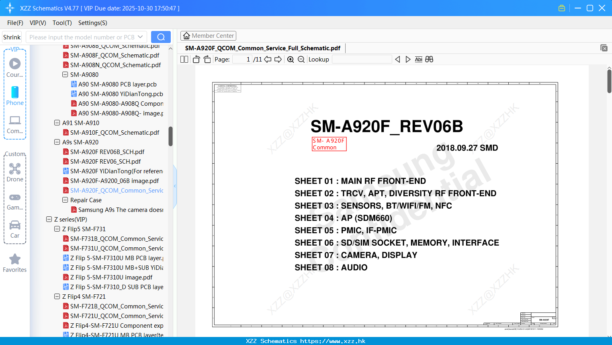Collapse the A91 SM-A910 node

57,123
